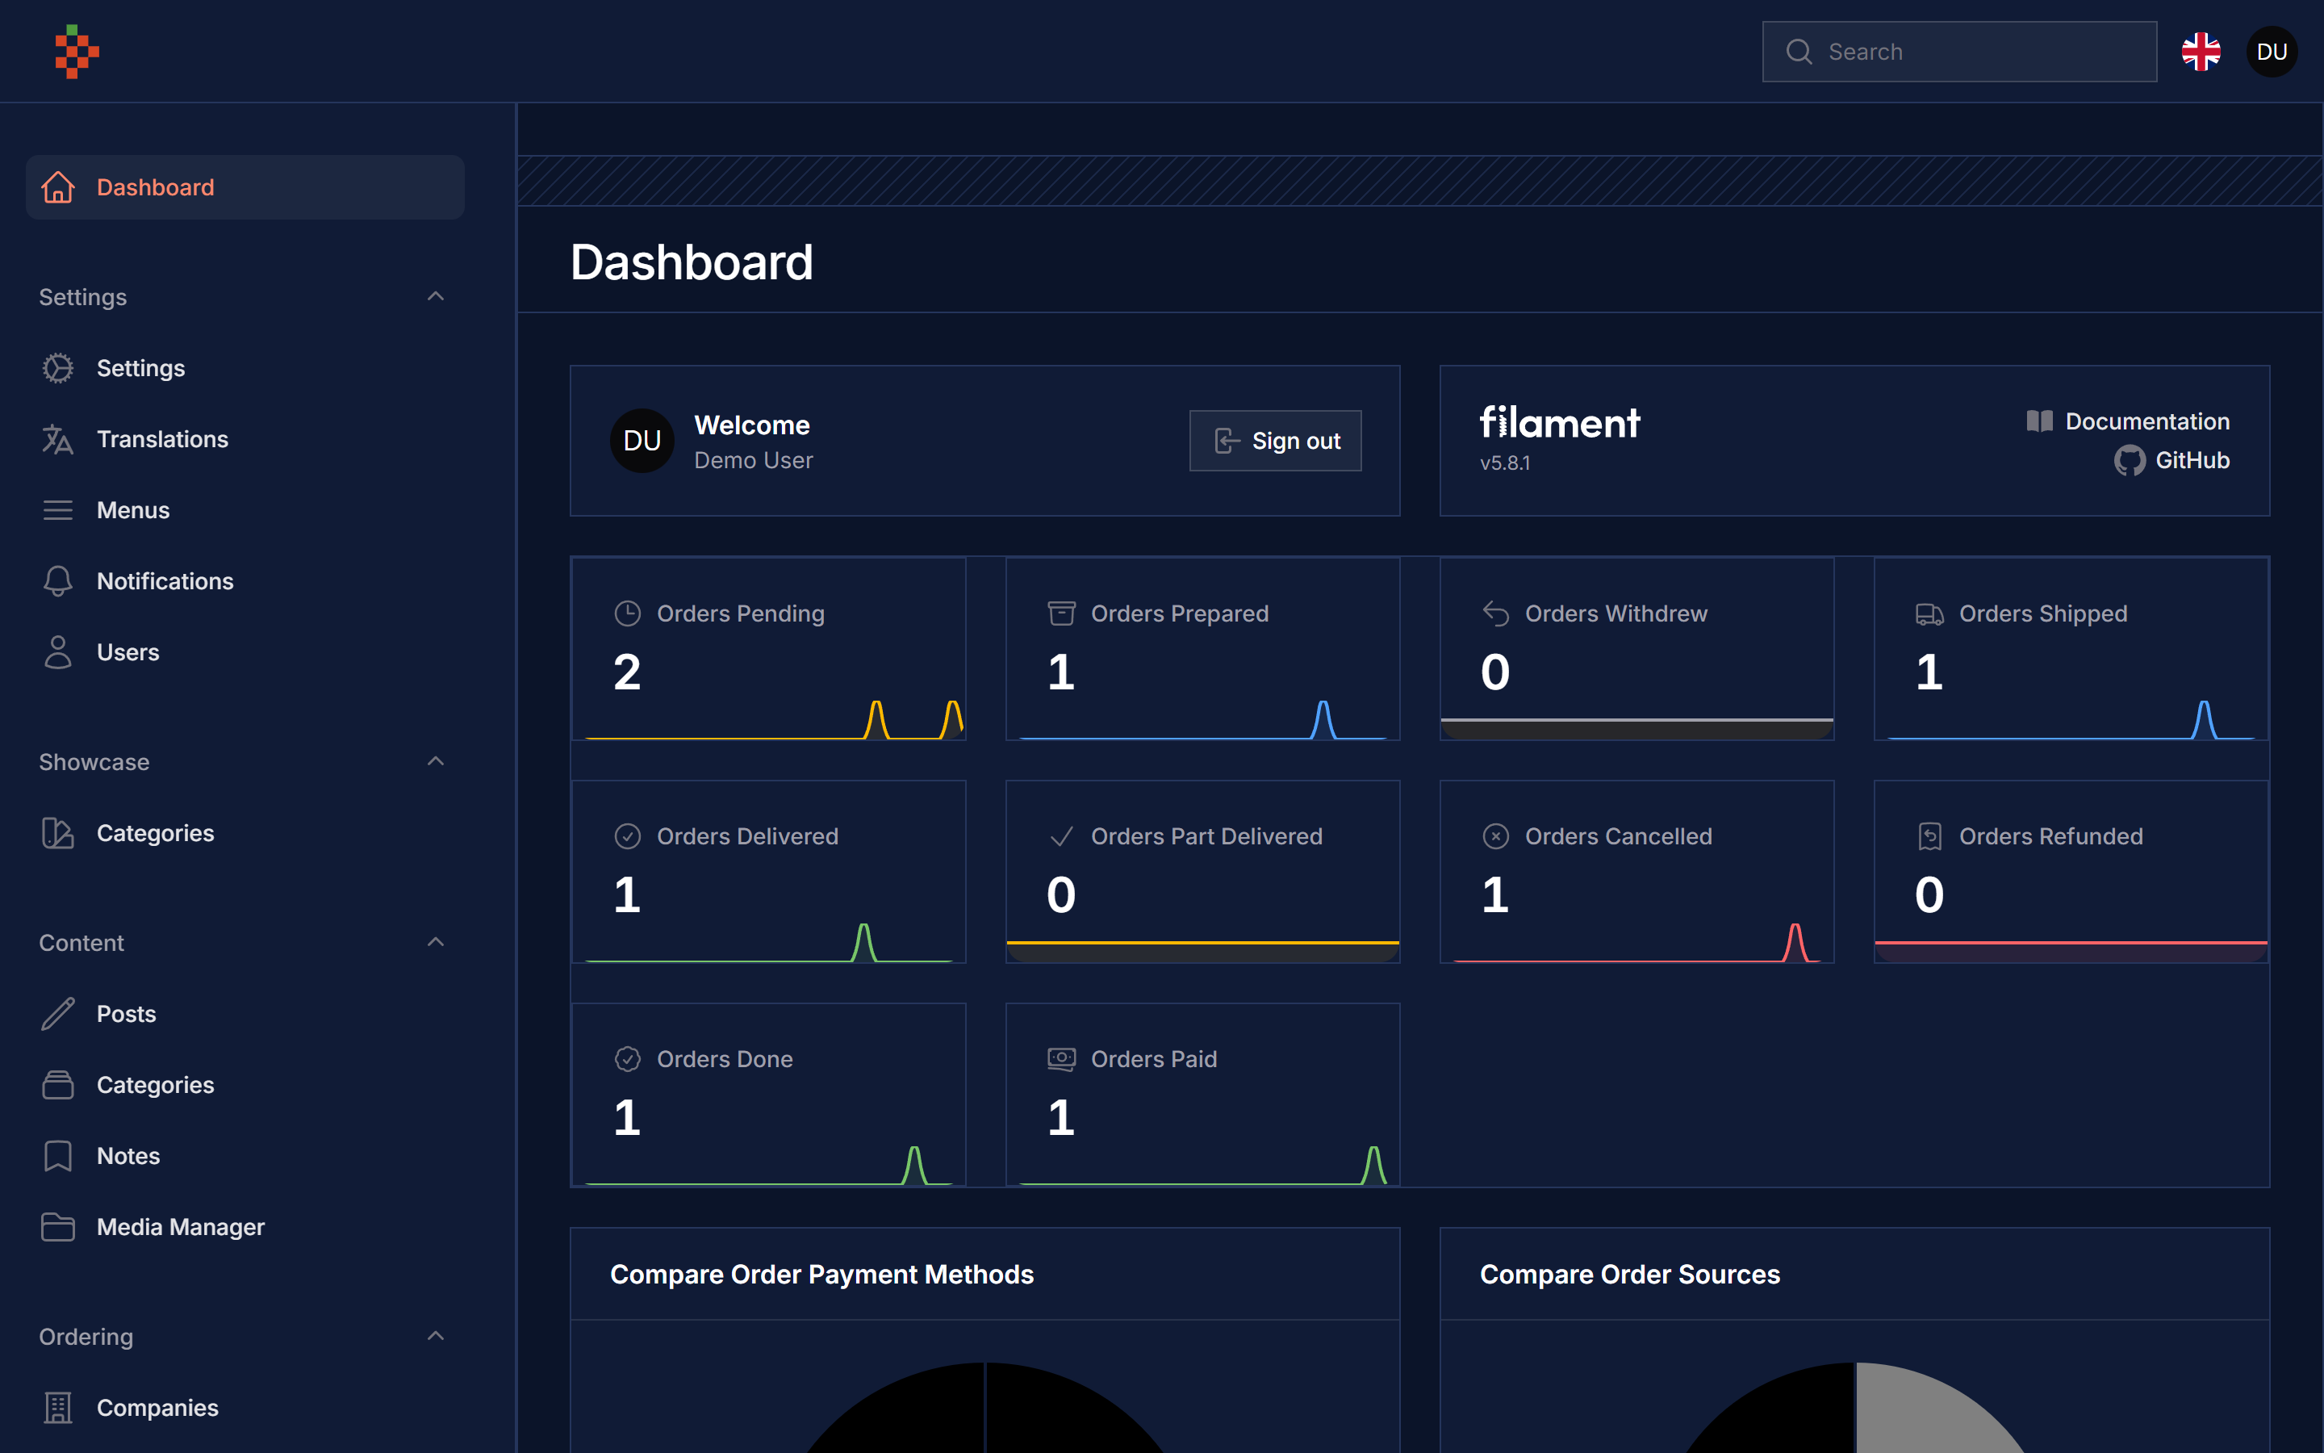The height and width of the screenshot is (1453, 2324).
Task: Click the Sign out button
Action: coord(1275,441)
